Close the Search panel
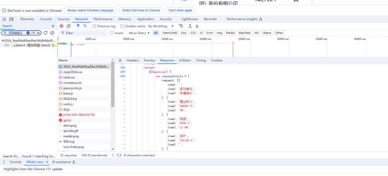 [x=53, y=26]
